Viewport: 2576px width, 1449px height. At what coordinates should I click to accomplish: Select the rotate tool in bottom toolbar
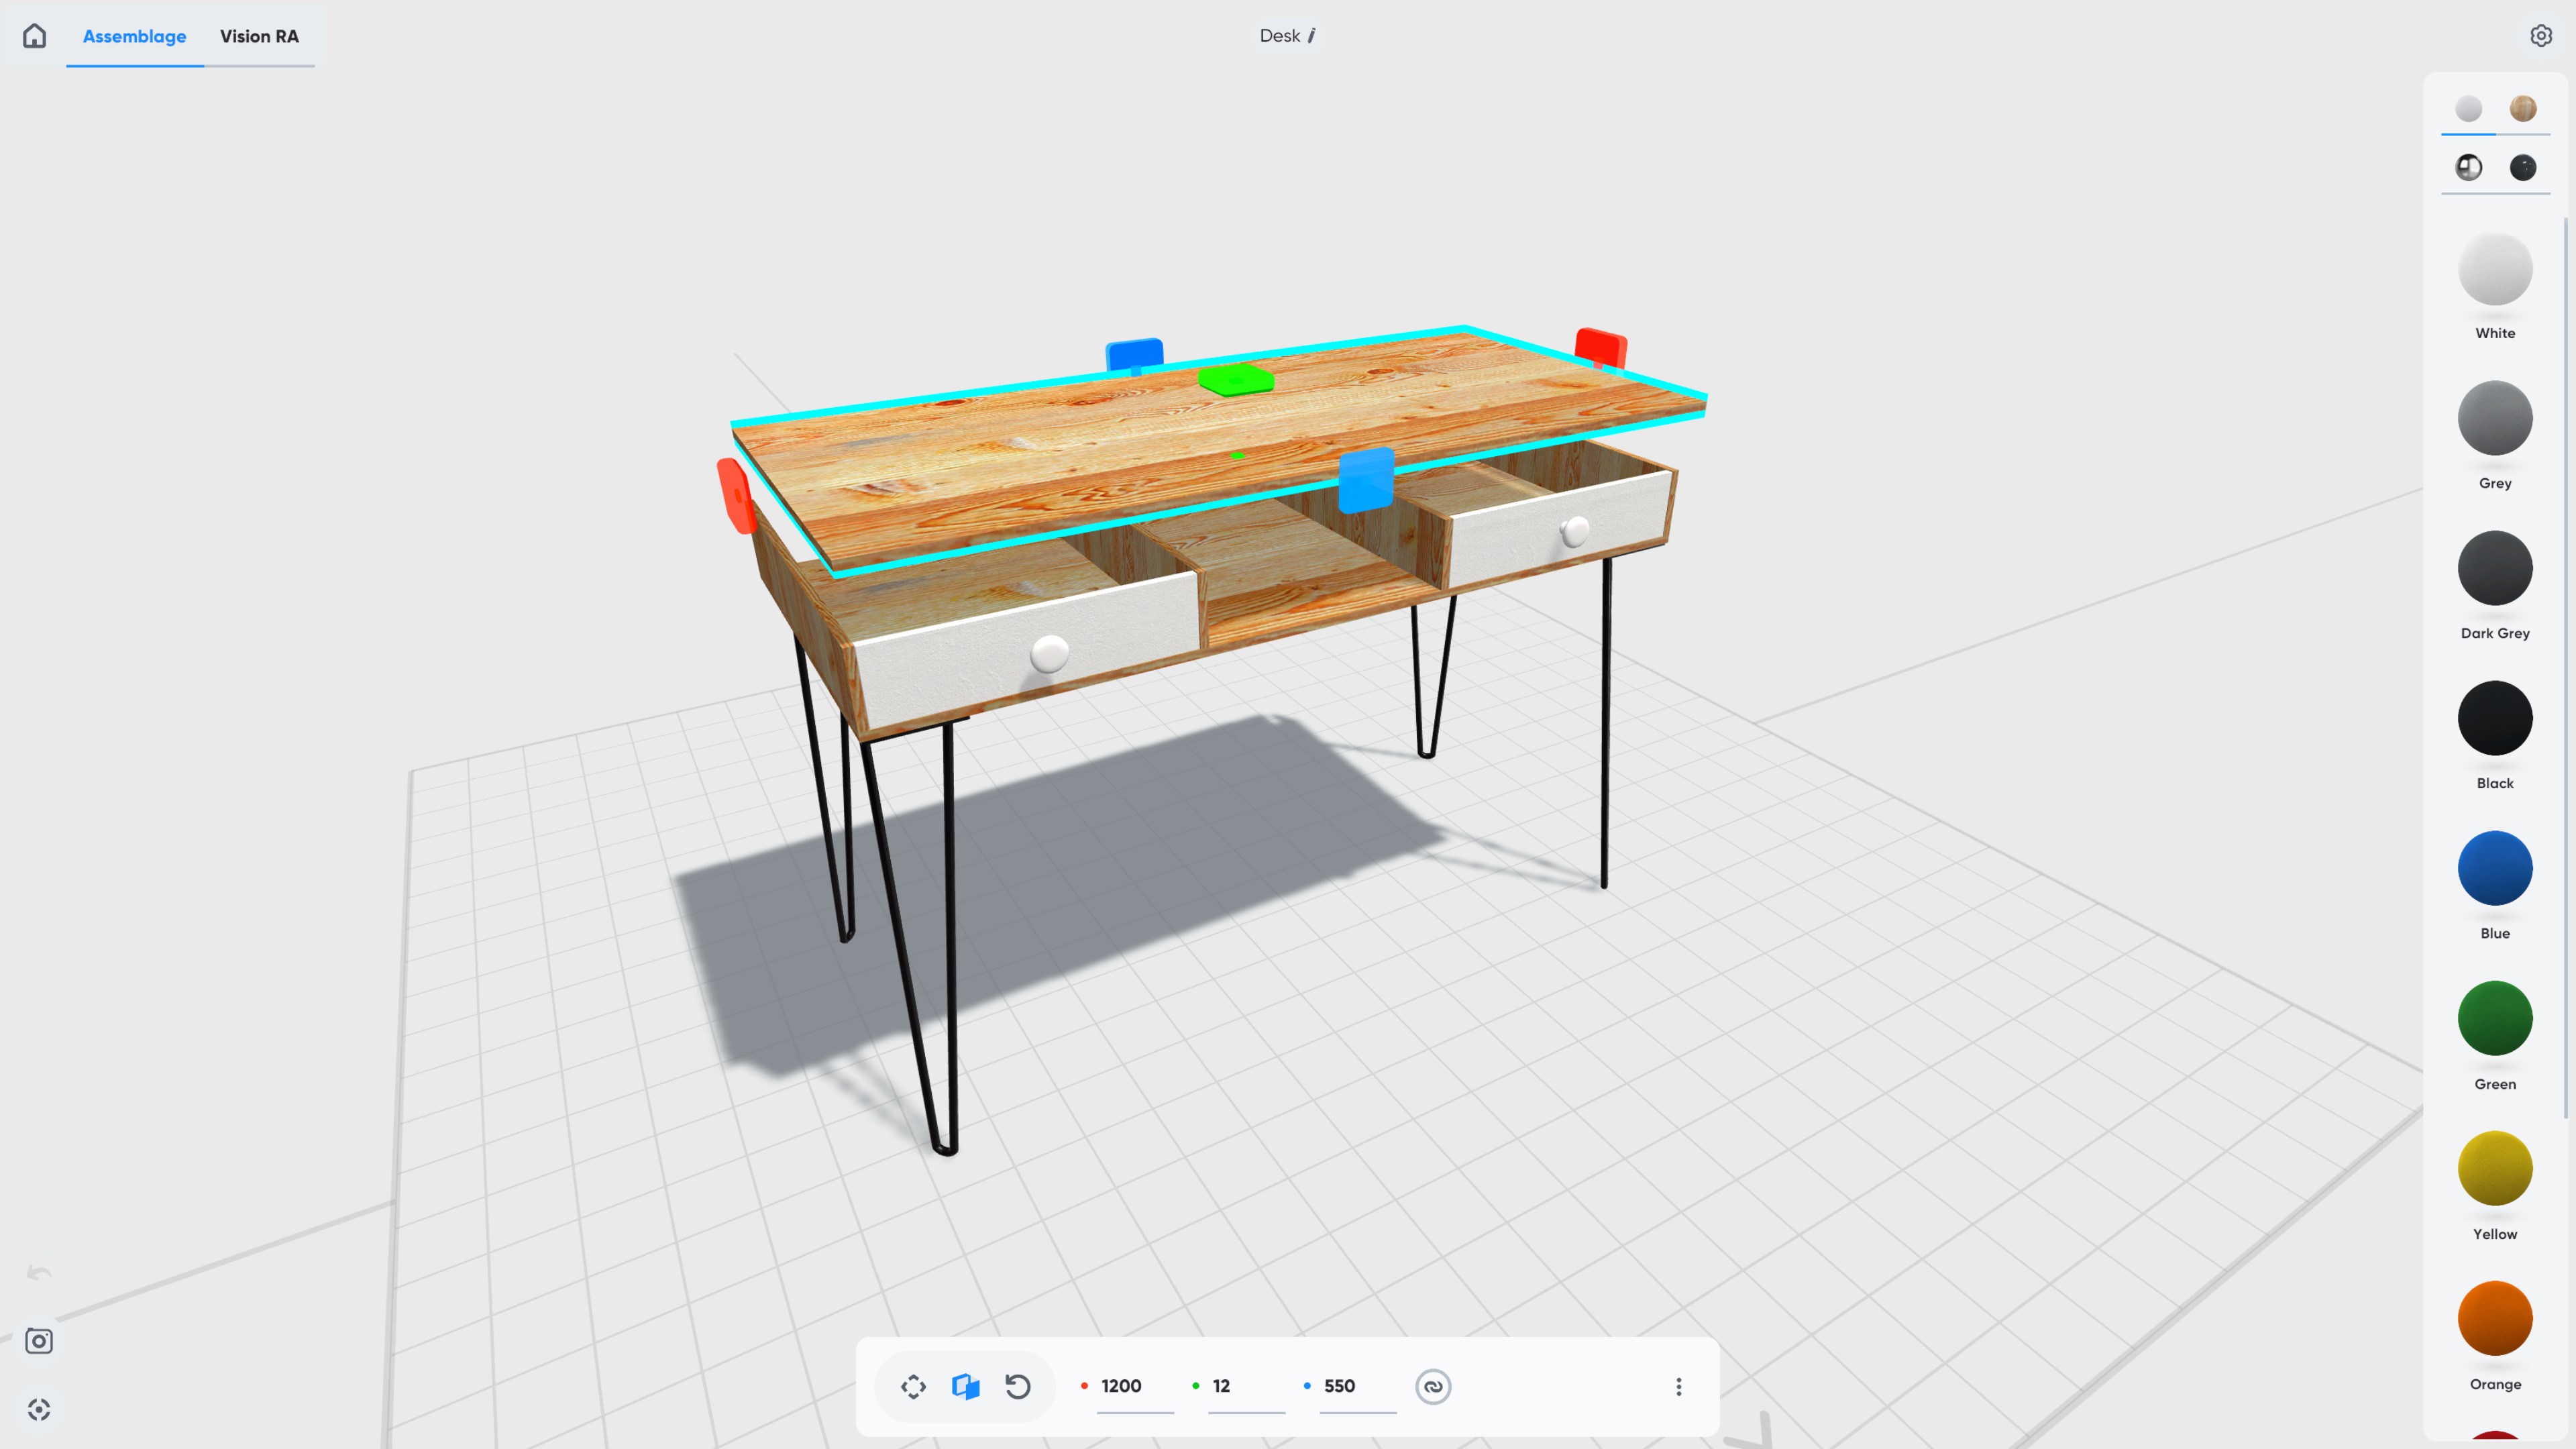(x=1018, y=1386)
